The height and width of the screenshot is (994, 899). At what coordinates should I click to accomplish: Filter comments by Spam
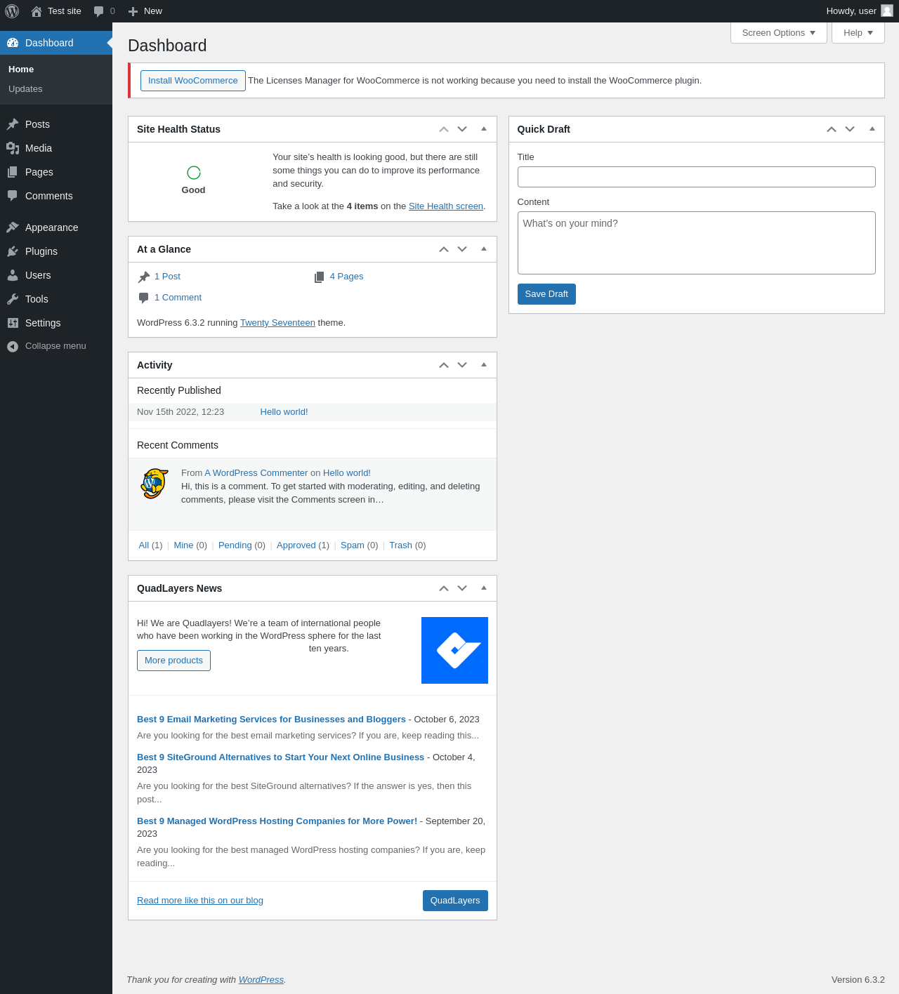point(353,545)
